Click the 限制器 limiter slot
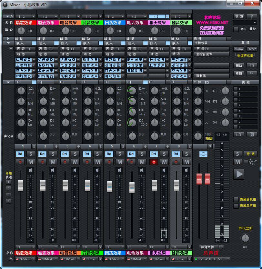 coord(212,76)
